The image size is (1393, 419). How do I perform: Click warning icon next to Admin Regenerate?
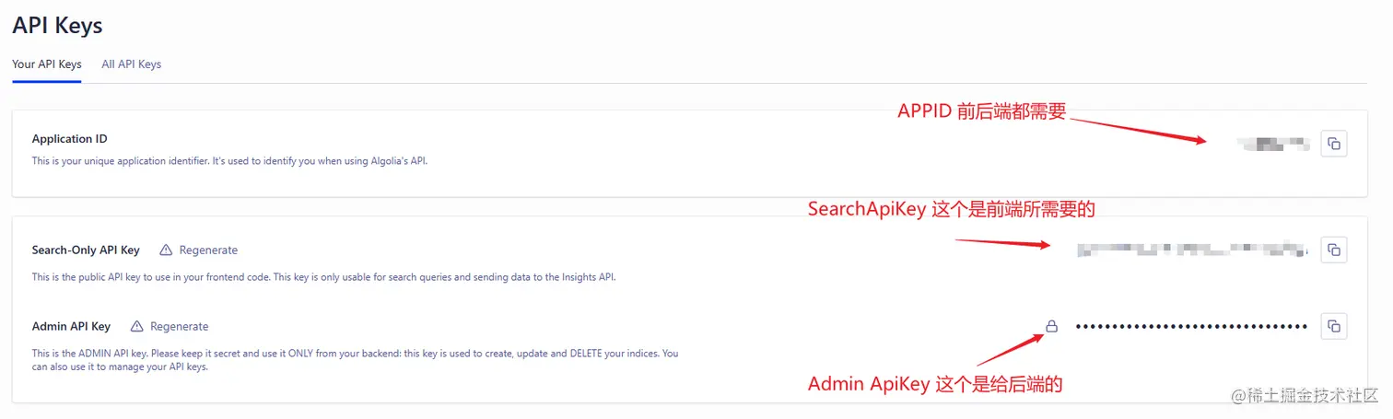[x=137, y=326]
